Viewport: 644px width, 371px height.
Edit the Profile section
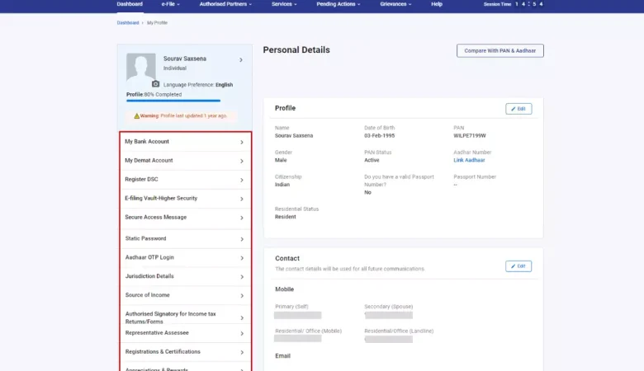click(519, 109)
